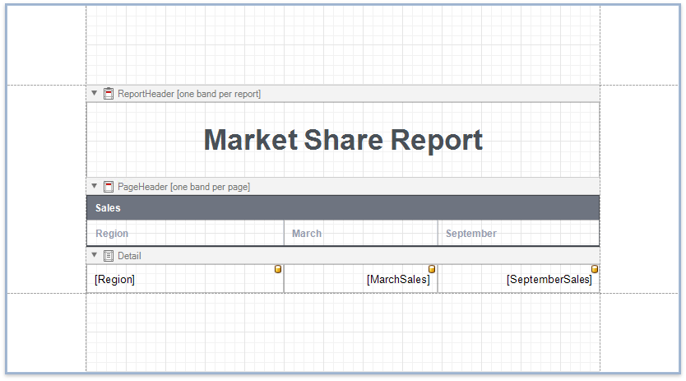Select the Sales header cell
This screenshot has height=381, width=686.
343,208
